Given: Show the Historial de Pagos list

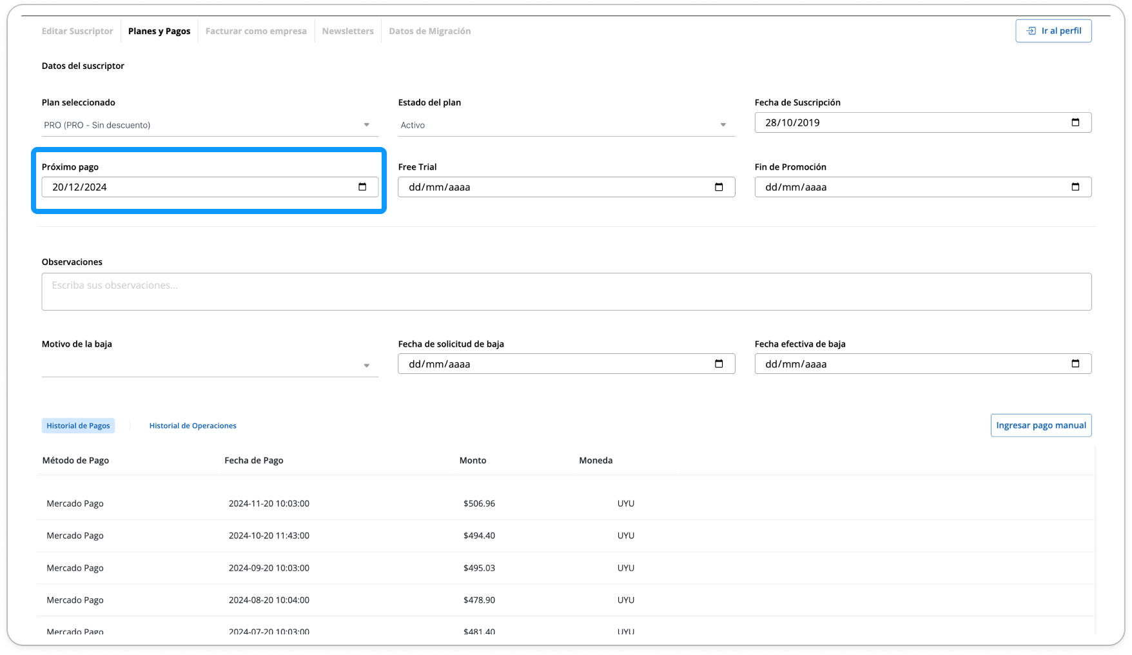Looking at the screenshot, I should tap(78, 425).
